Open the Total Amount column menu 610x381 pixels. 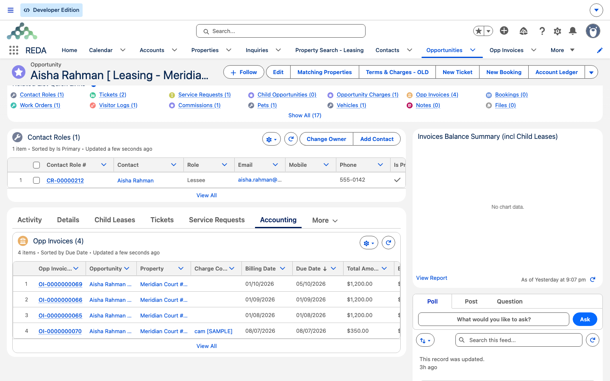tap(384, 268)
